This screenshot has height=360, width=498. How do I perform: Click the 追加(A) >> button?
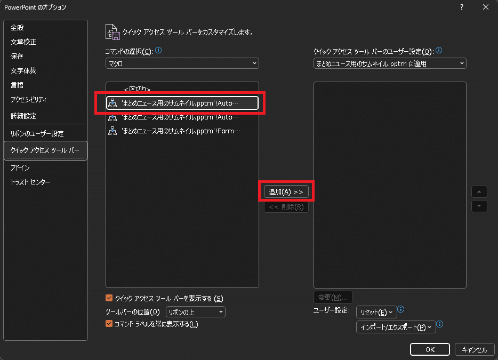click(x=286, y=191)
